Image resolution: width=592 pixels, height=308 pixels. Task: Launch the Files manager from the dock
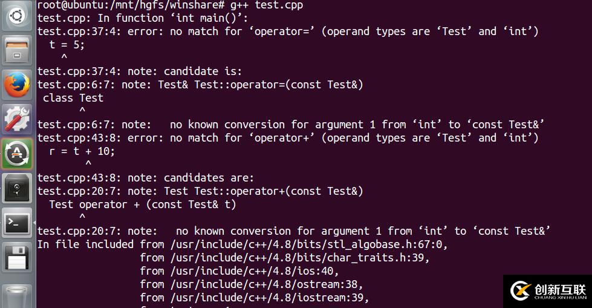tap(18, 50)
